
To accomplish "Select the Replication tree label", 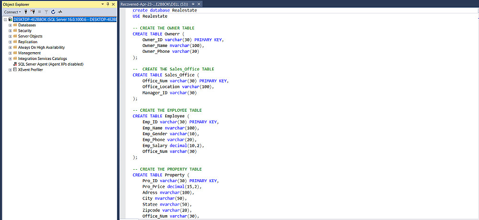I will (x=28, y=42).
